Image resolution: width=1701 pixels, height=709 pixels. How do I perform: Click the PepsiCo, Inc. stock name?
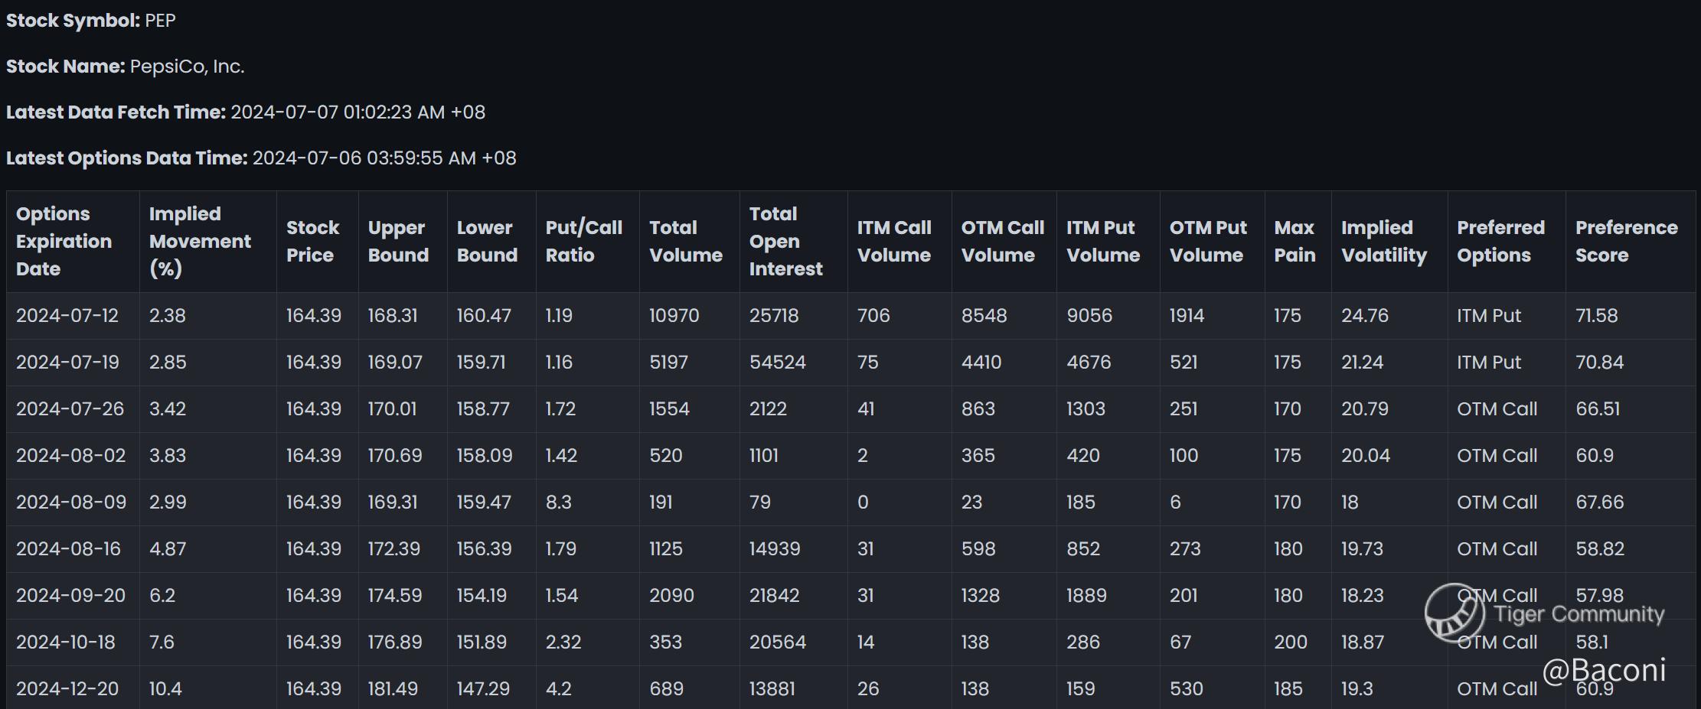click(x=187, y=67)
